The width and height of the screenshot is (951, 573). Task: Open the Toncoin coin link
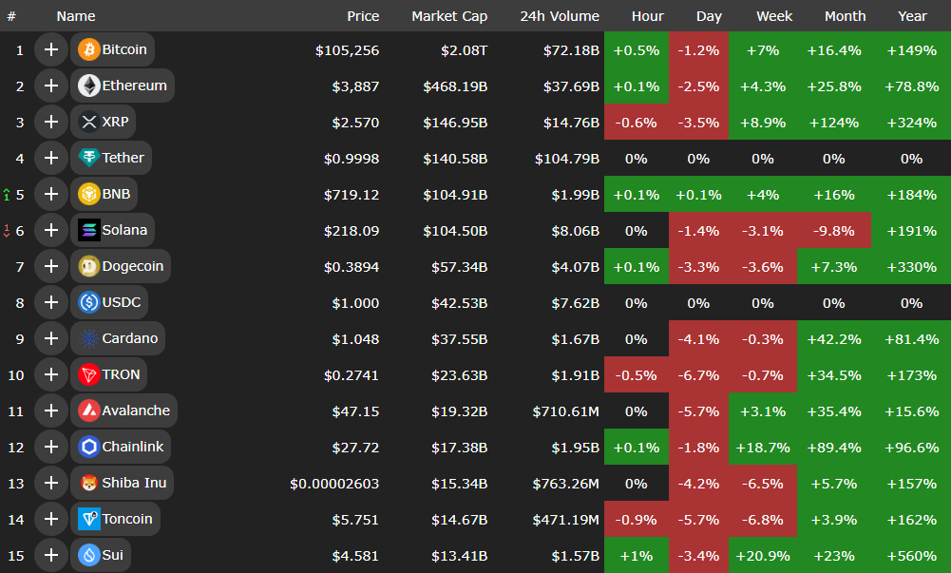pos(126,519)
